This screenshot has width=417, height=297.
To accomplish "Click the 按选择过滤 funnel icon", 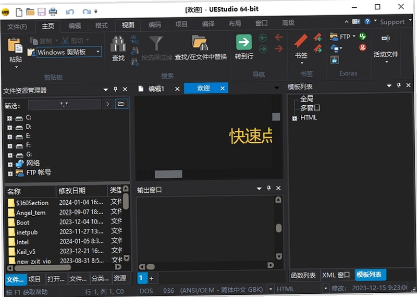I will pos(156,43).
